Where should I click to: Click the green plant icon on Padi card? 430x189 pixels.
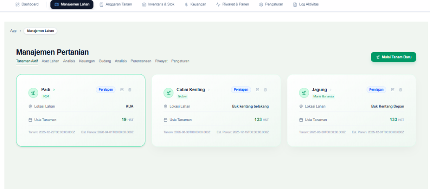[x=33, y=93]
